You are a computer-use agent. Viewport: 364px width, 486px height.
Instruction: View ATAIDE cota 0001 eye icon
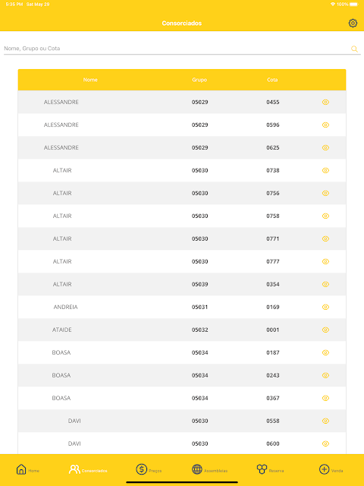click(x=325, y=330)
